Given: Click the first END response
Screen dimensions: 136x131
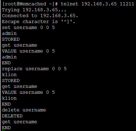Looking at the screenshot, I should (6, 63).
